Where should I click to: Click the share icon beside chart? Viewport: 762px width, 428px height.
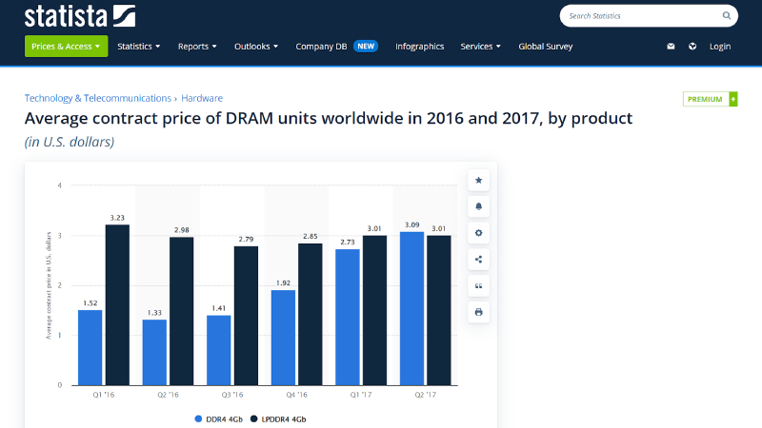pos(478,260)
